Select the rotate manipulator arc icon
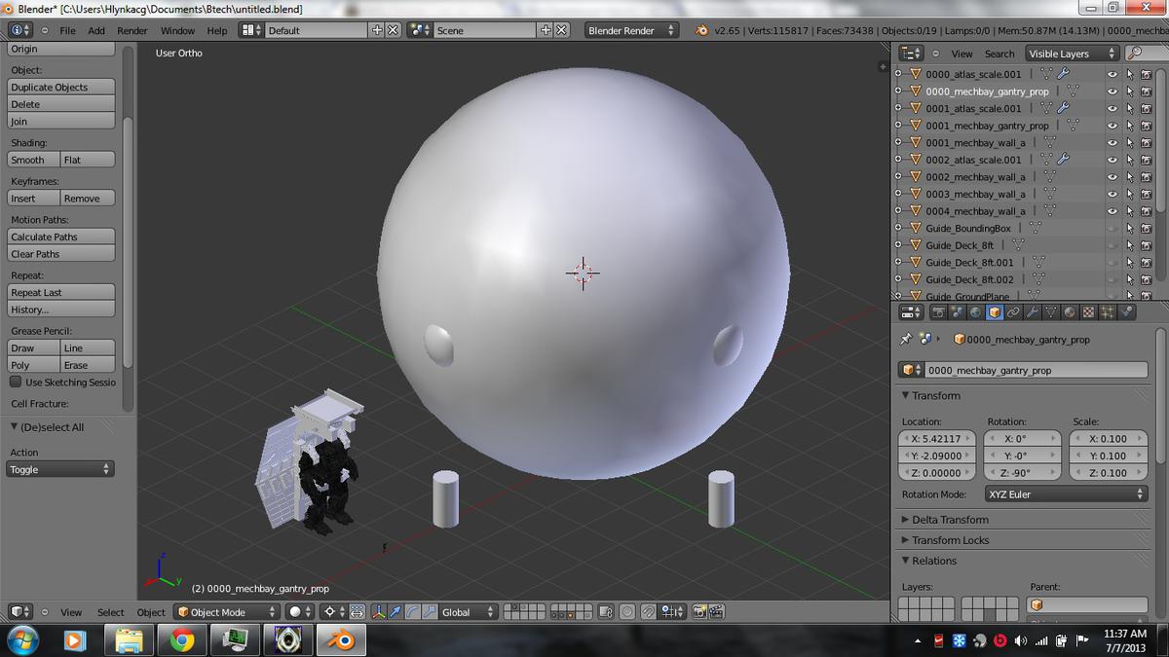The height and width of the screenshot is (657, 1169). click(x=412, y=612)
